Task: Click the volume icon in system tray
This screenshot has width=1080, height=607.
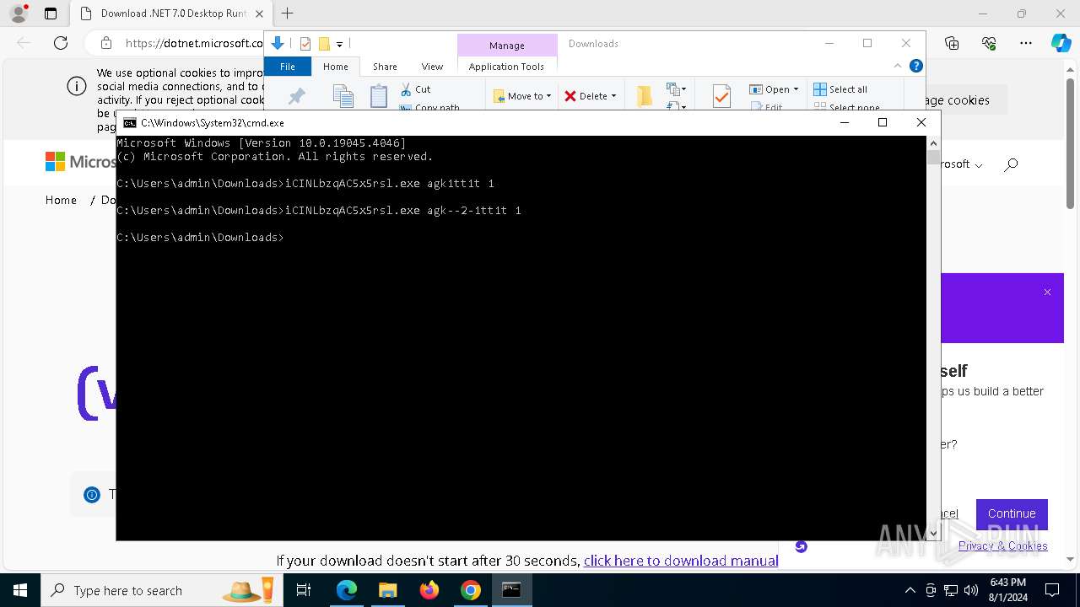Action: [x=971, y=590]
